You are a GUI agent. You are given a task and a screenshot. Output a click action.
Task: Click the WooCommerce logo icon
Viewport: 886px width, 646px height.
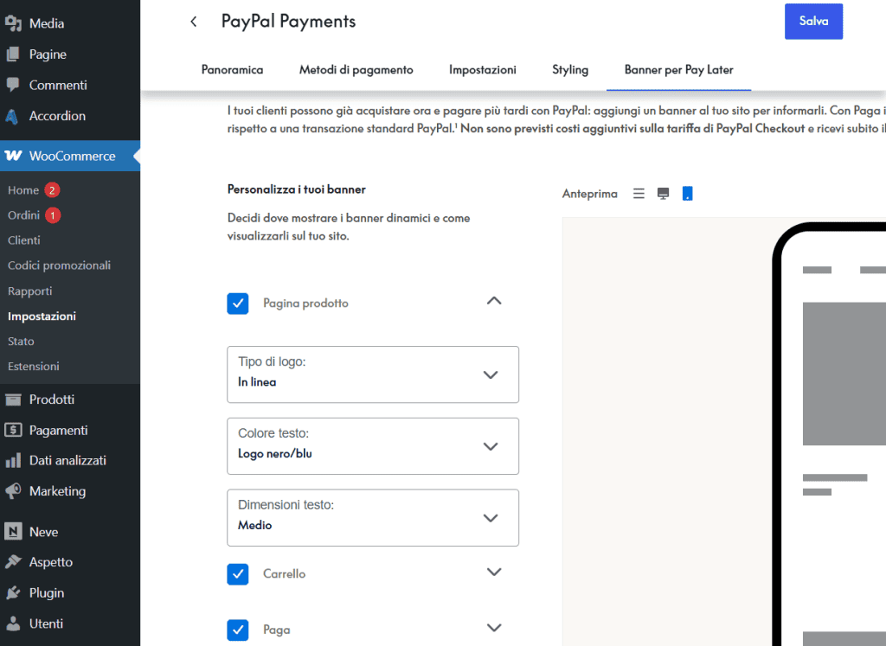tap(13, 156)
